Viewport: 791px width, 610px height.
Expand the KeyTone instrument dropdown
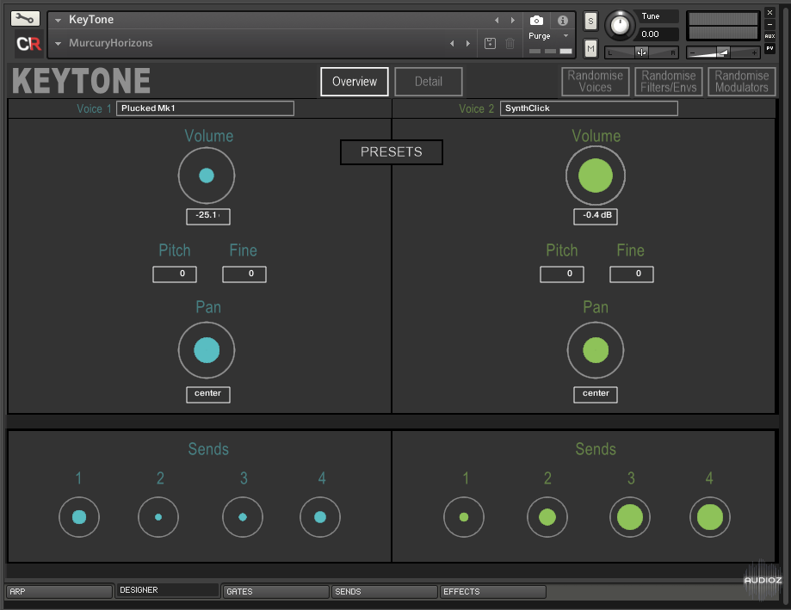[x=58, y=20]
